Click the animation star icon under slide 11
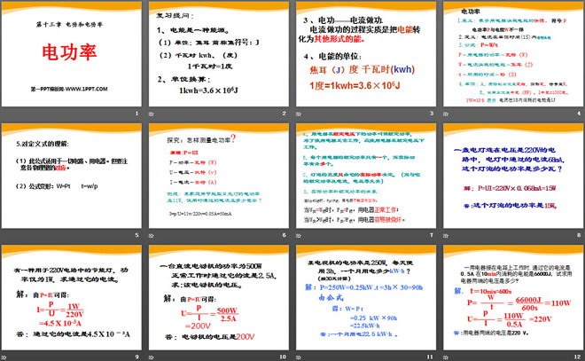The image size is (585, 361). (x=299, y=357)
